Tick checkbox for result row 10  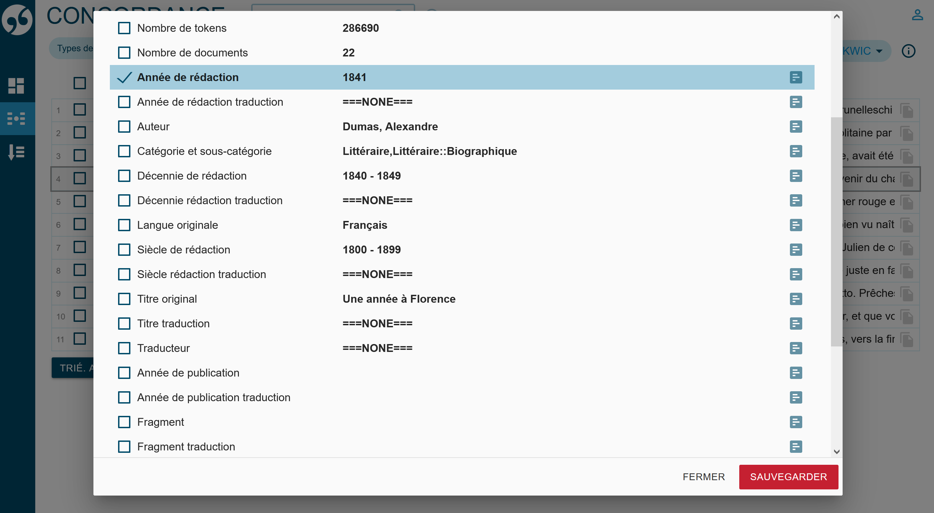[79, 316]
